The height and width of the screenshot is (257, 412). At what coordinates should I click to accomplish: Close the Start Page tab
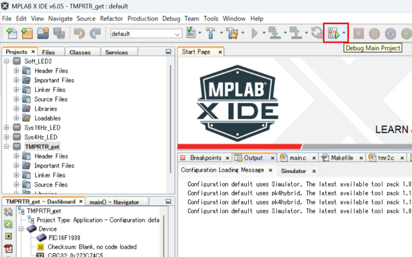tap(220, 52)
